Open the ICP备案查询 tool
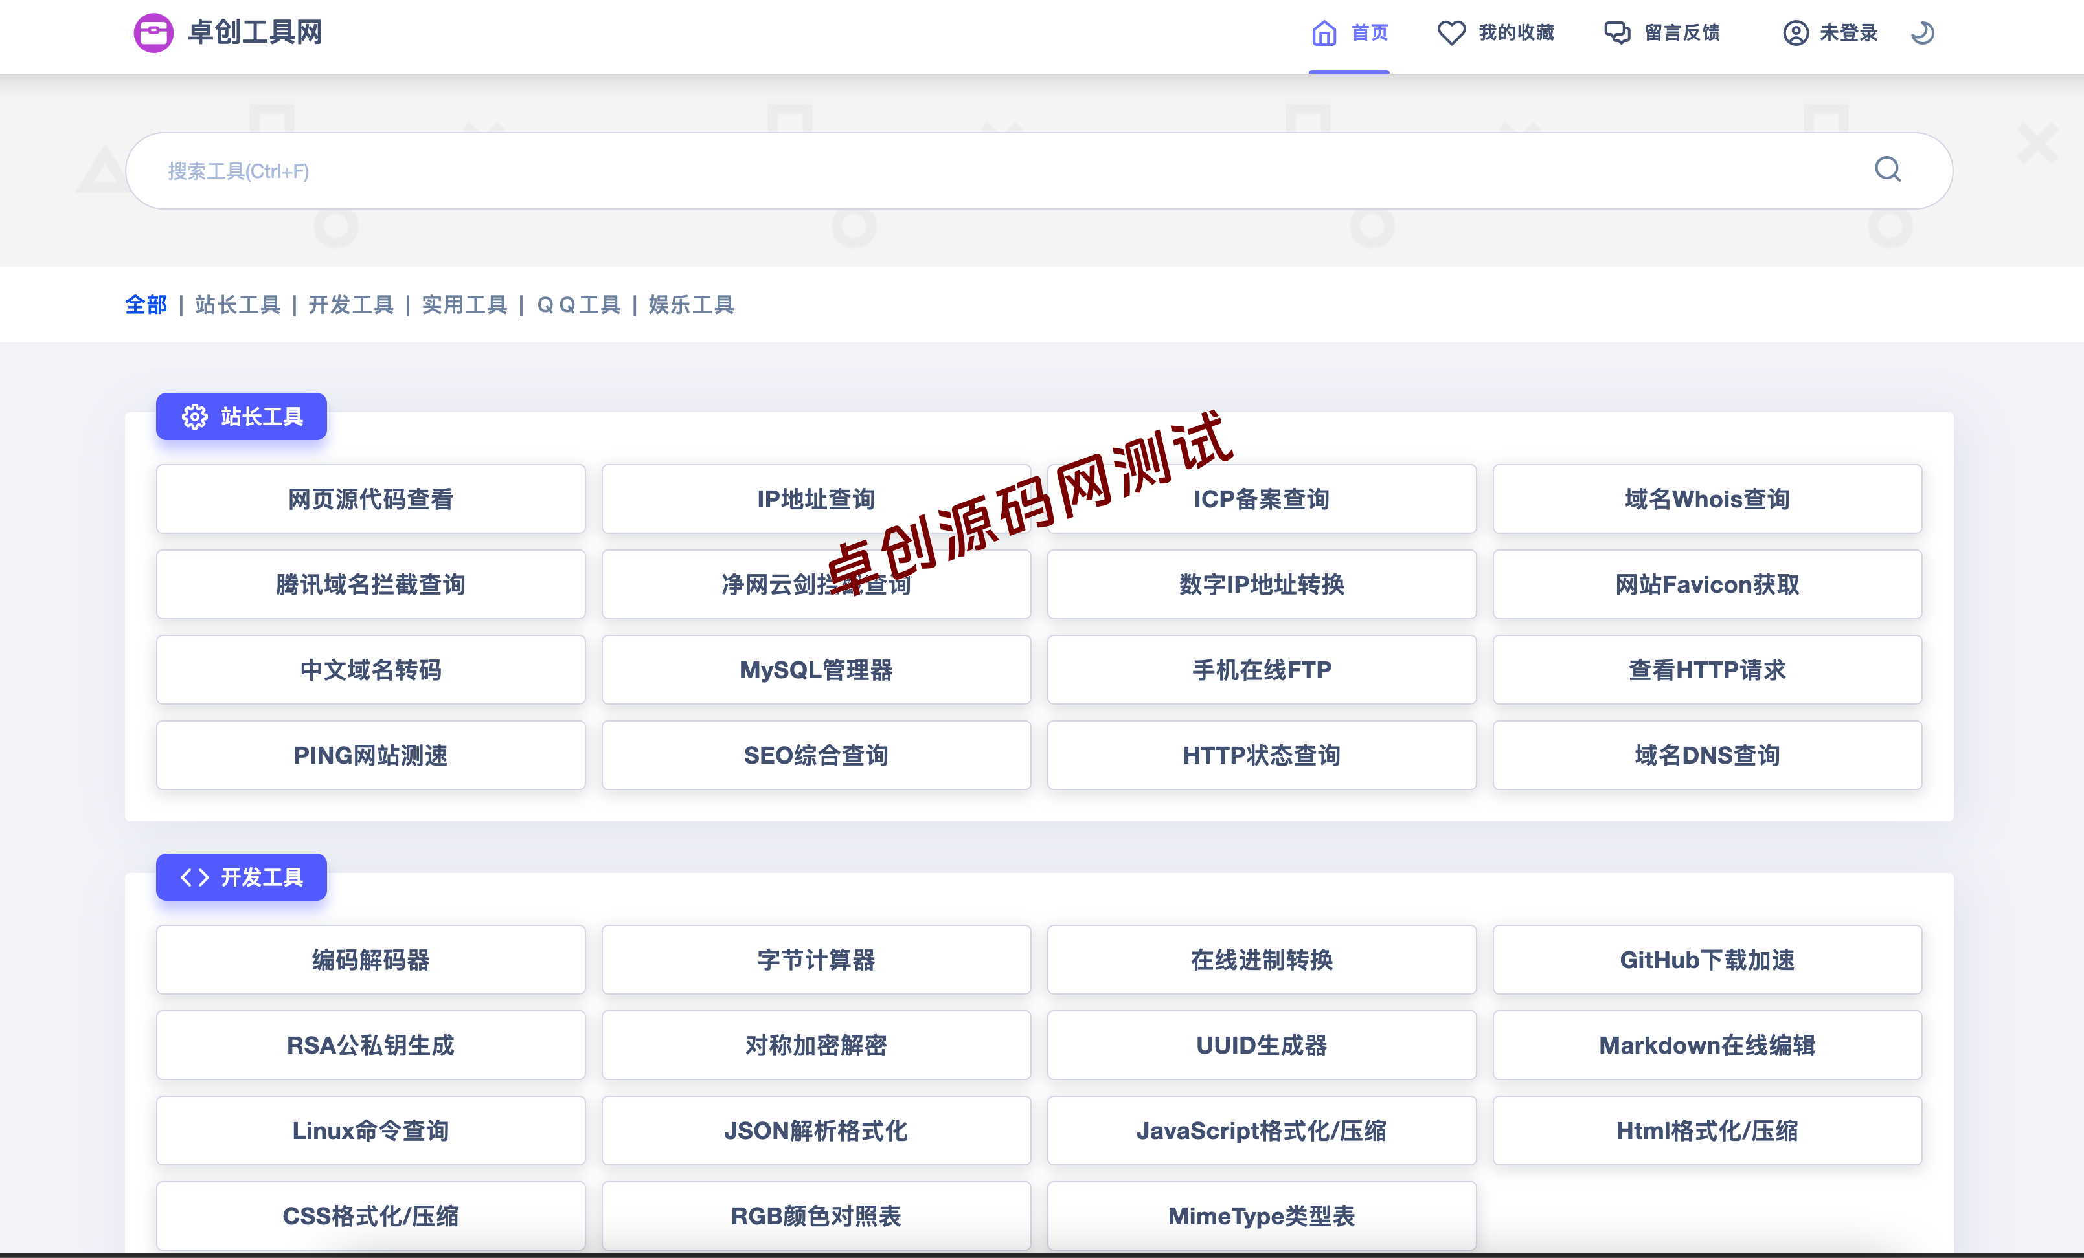Screen dimensions: 2084x1258 coord(1262,498)
